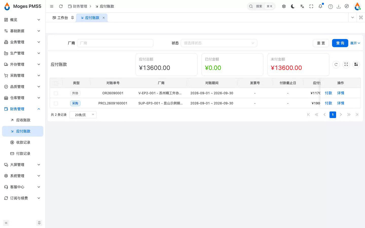Open the help question-mark icon
Viewport: 365px width, 228px height.
pos(331,7)
